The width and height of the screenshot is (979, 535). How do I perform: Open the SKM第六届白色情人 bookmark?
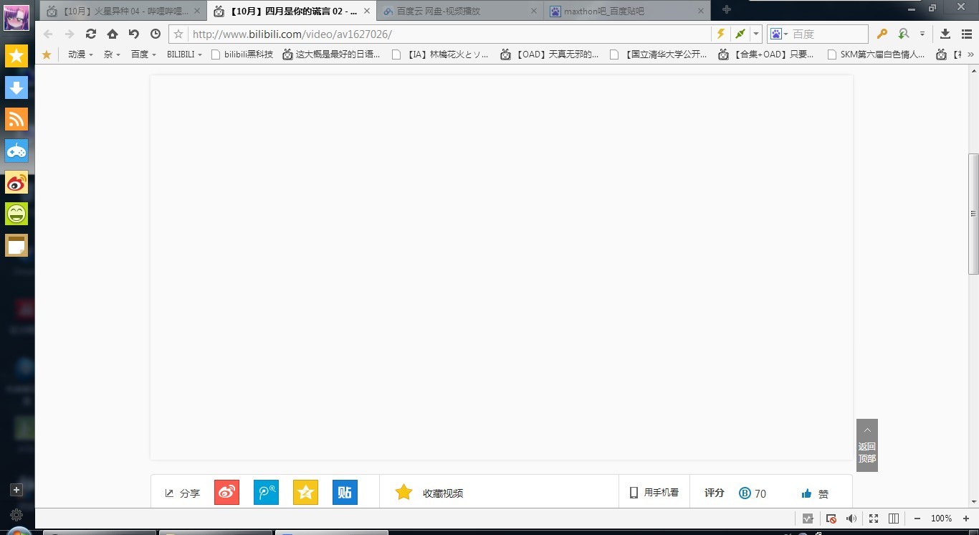pyautogui.click(x=876, y=55)
